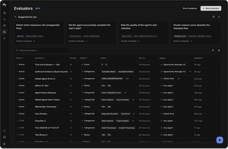Click Confusion label chip

pyautogui.click(x=125, y=114)
